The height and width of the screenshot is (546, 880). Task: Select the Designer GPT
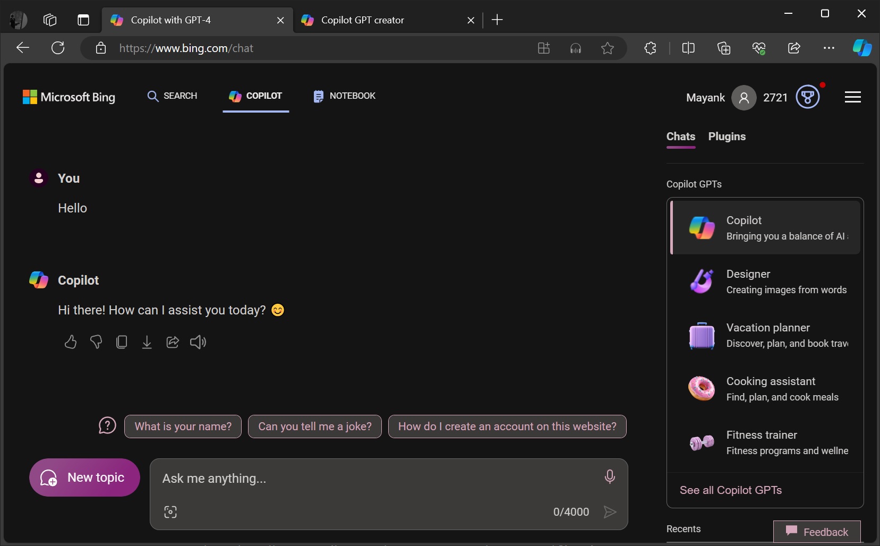765,281
